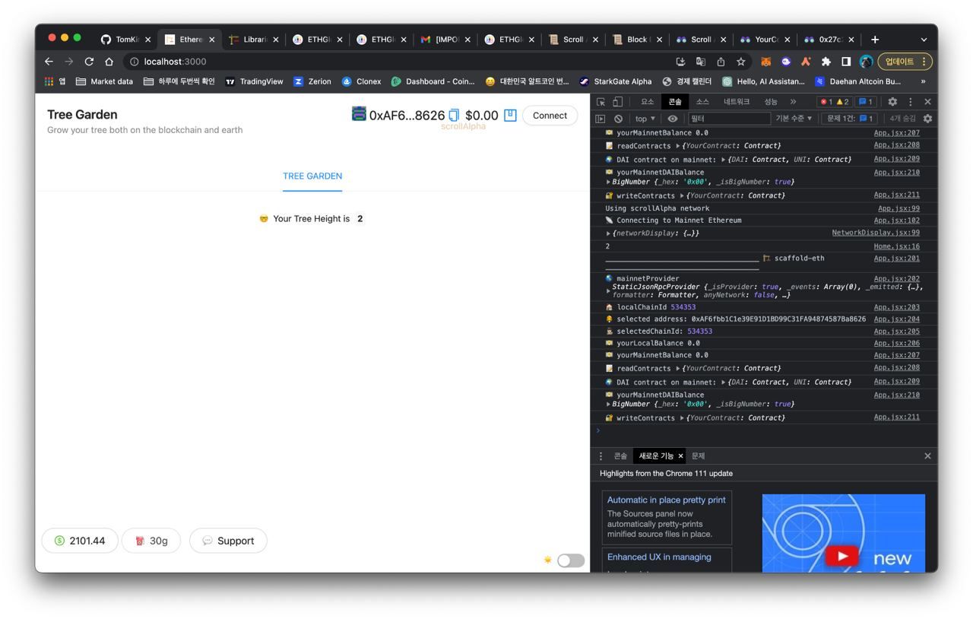
Task: Open Automatic in place pretty print link
Action: 666,500
